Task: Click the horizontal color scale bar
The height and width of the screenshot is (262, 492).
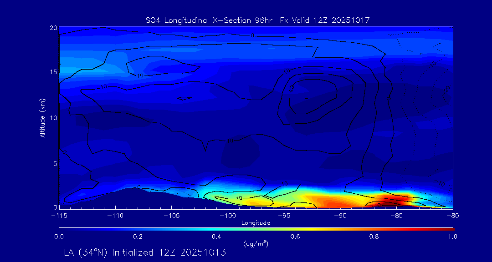Action: 256,229
